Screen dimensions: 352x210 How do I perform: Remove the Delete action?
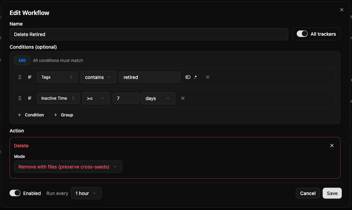click(332, 146)
